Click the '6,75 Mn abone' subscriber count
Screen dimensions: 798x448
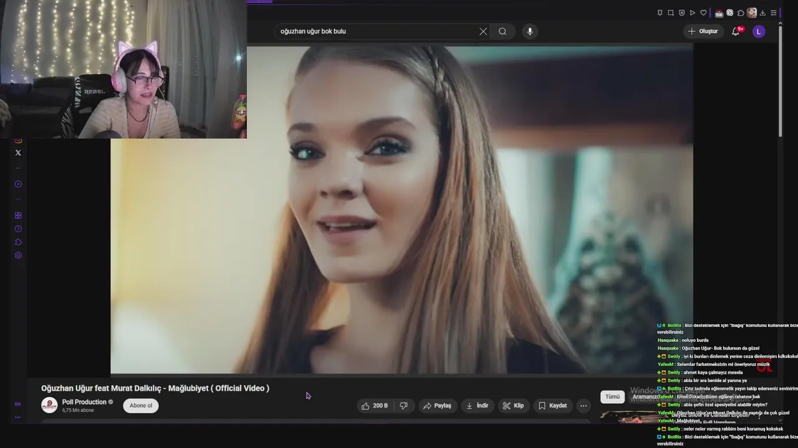78,411
